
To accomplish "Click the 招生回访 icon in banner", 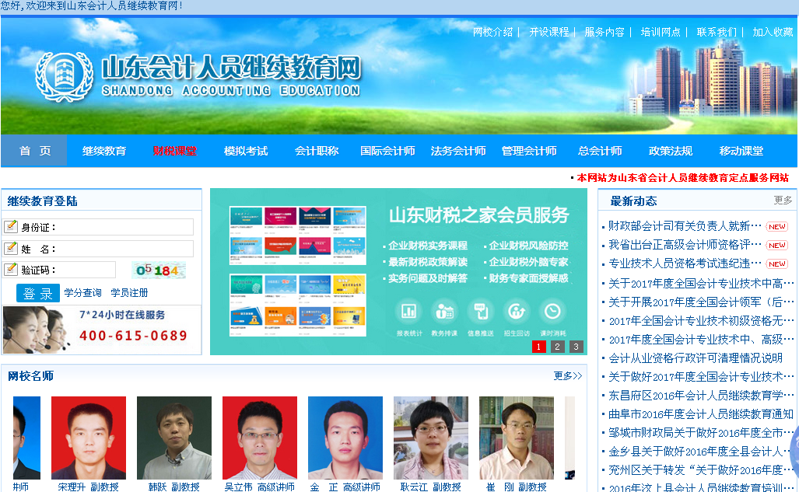I will tap(517, 312).
